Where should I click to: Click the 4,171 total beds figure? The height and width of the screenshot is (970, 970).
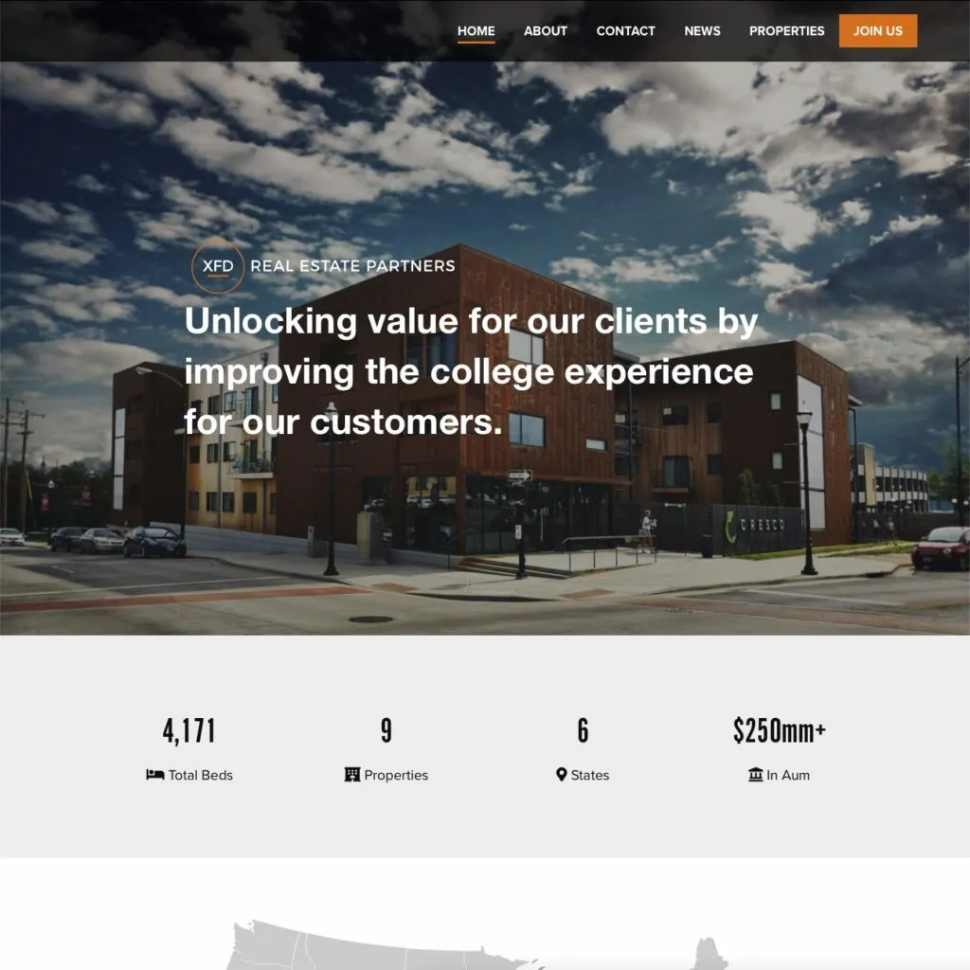(x=189, y=730)
